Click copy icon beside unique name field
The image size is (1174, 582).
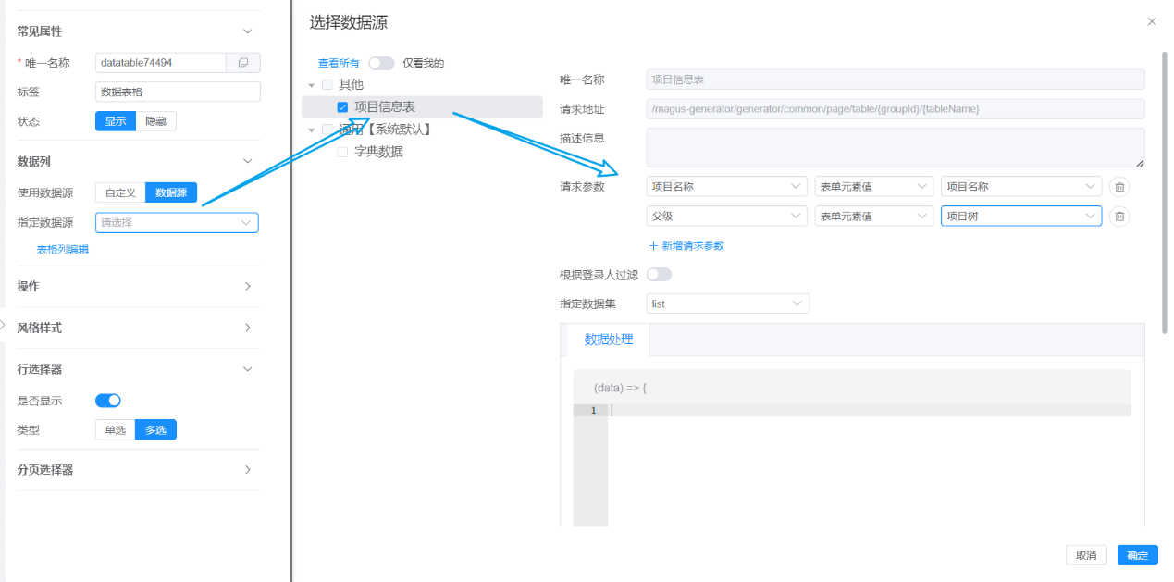point(243,63)
